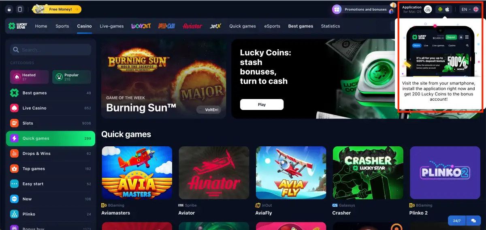Click the game search input field
Image resolution: width=486 pixels, height=230 pixels.
(x=51, y=50)
